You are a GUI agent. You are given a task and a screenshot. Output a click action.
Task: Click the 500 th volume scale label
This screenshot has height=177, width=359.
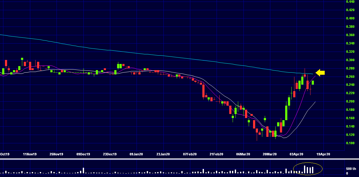351,169
